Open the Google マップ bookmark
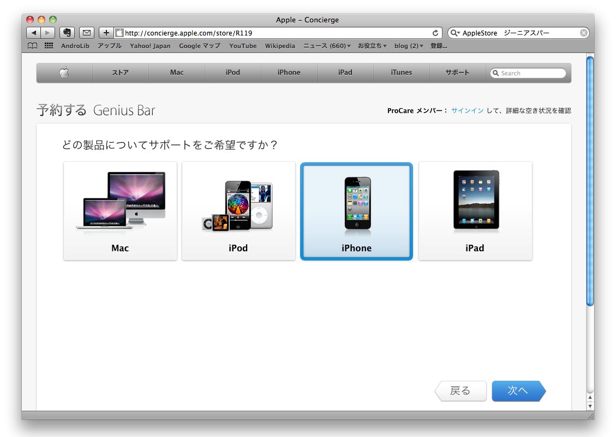 [200, 46]
